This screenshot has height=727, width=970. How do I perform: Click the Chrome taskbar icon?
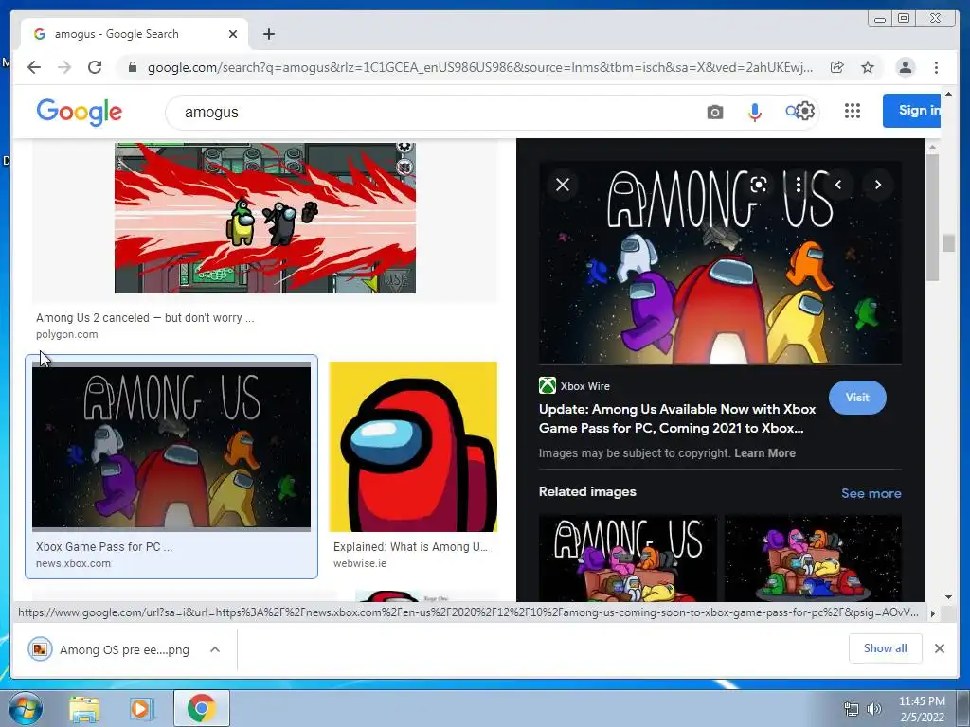(x=202, y=708)
